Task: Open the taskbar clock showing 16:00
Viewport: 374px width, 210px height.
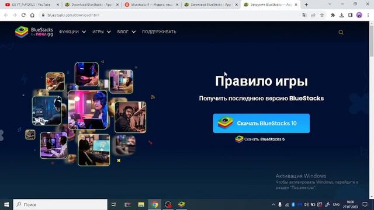Action: click(x=351, y=205)
